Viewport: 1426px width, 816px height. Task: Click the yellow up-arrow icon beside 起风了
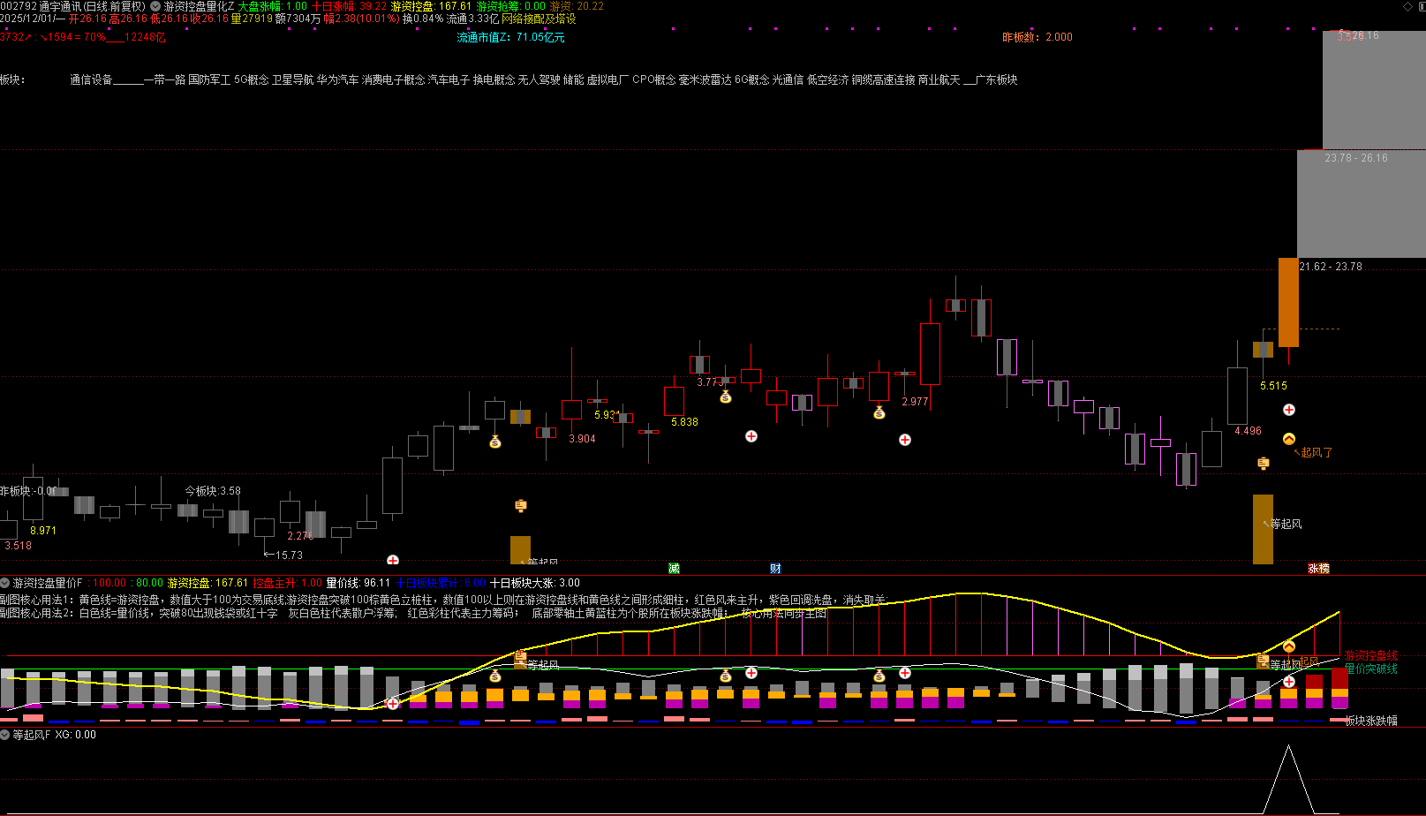tap(1288, 439)
